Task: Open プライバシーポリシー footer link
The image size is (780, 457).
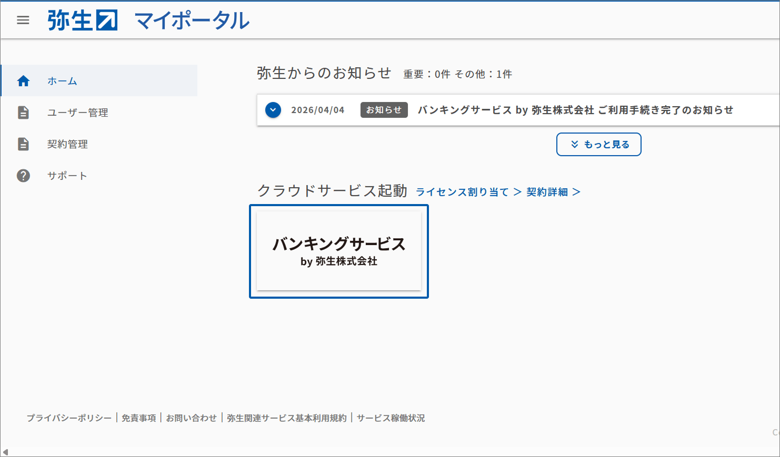Action: (x=69, y=418)
